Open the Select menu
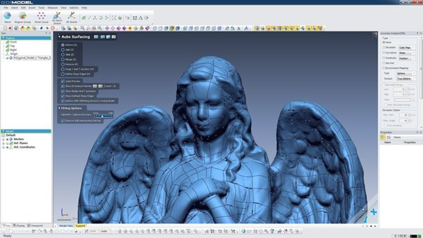The width and height of the screenshot is (423, 238). coord(14,8)
